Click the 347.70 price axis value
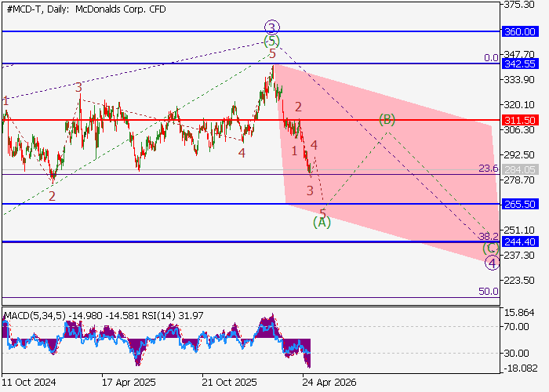This screenshot has height=392, width=549. pos(519,54)
